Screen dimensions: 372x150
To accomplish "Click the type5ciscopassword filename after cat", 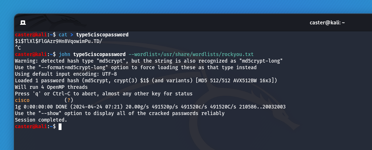I will tap(102, 35).
